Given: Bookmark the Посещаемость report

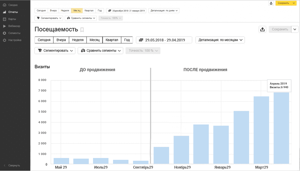Looking at the screenshot, I should point(82,30).
